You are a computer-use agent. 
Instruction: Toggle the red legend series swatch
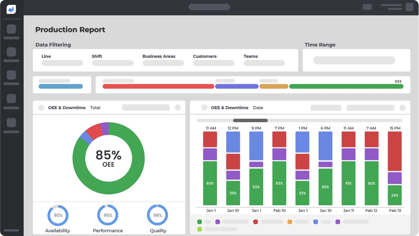pyautogui.click(x=255, y=222)
